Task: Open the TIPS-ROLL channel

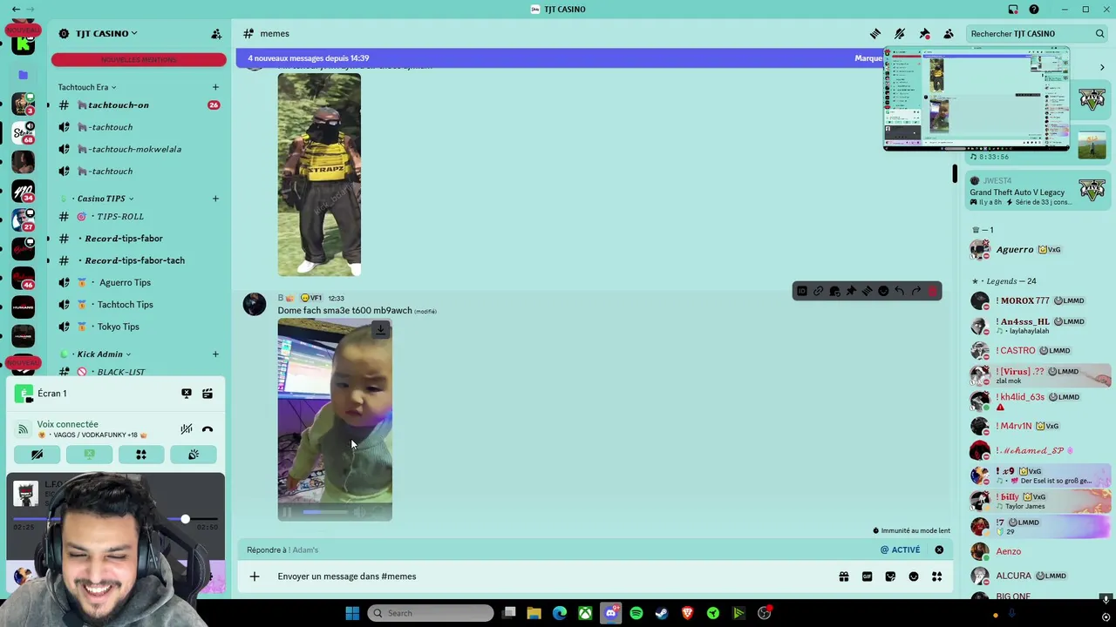Action: click(x=138, y=216)
